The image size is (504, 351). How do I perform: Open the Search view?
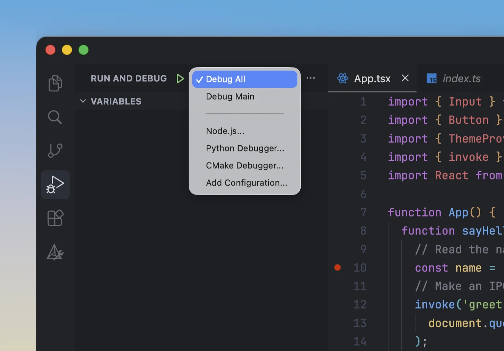click(55, 117)
